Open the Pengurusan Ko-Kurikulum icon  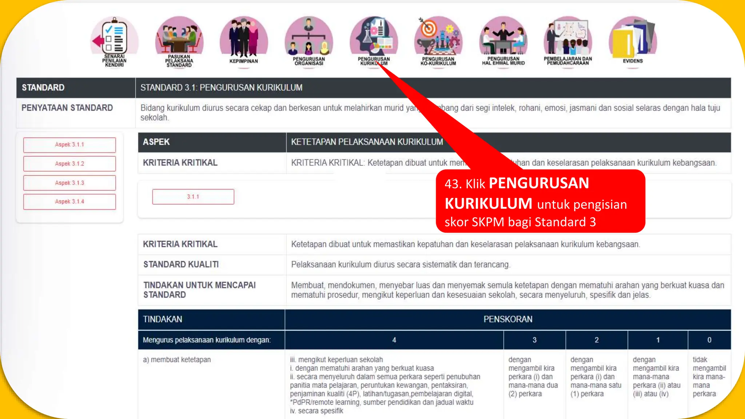[438, 41]
